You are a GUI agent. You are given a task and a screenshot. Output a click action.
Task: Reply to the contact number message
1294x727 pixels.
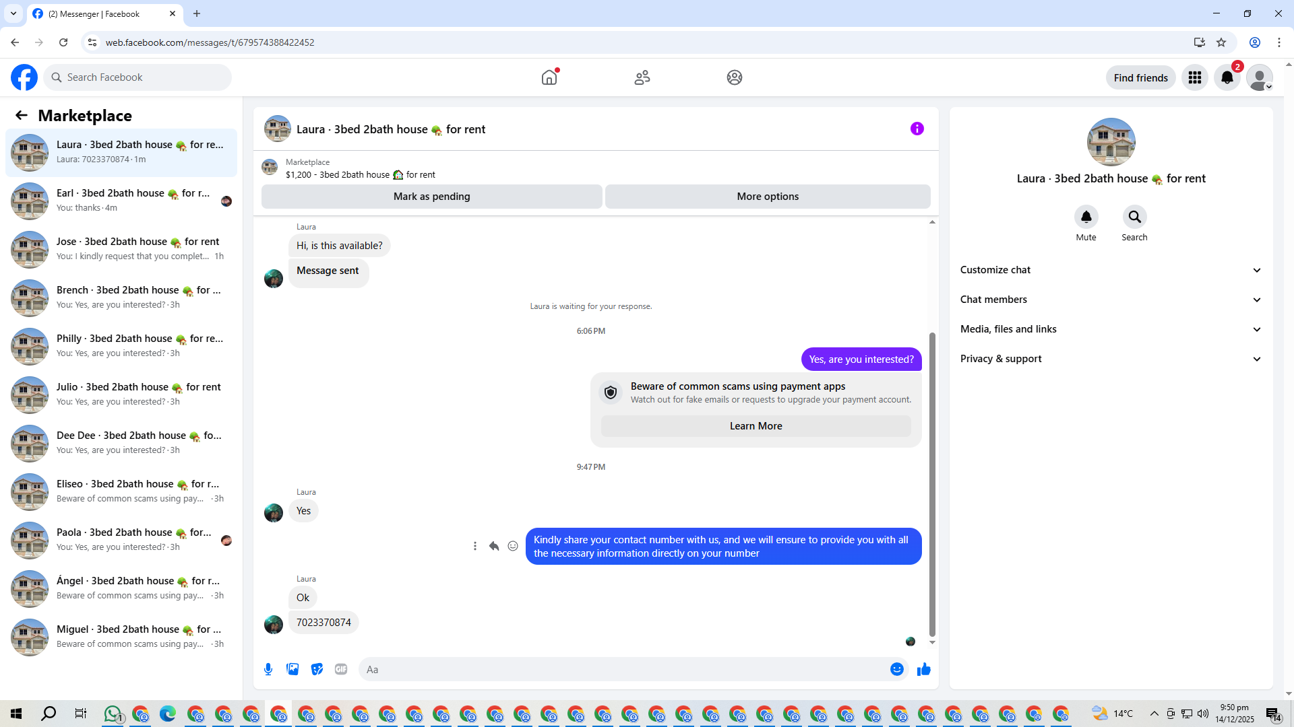[494, 546]
